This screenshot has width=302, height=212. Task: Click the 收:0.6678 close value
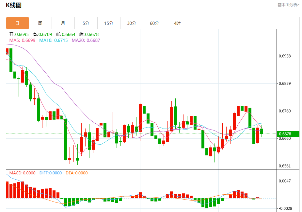pyautogui.click(x=89, y=34)
